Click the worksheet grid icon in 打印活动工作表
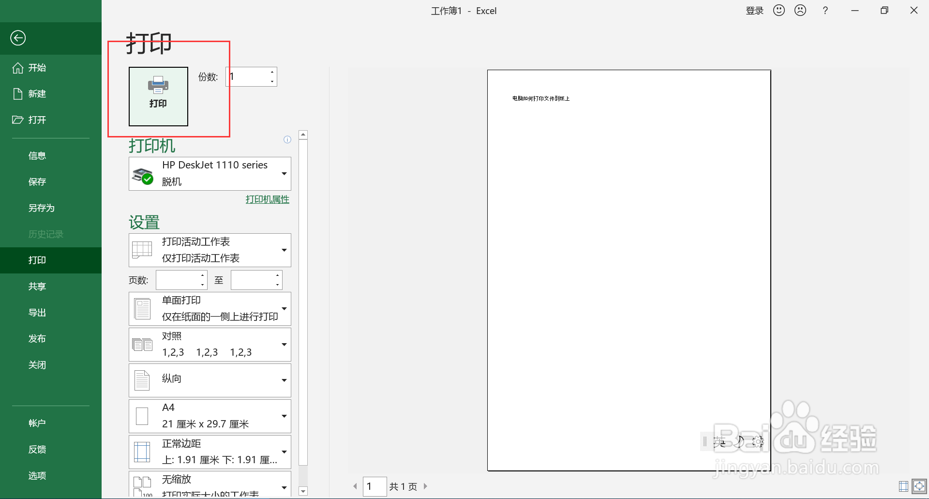The width and height of the screenshot is (929, 499). [x=142, y=250]
